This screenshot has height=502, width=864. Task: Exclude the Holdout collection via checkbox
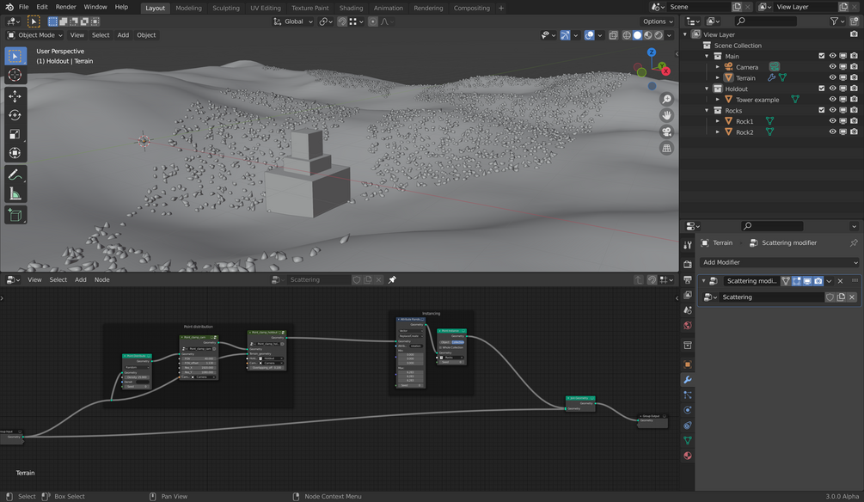coord(822,89)
